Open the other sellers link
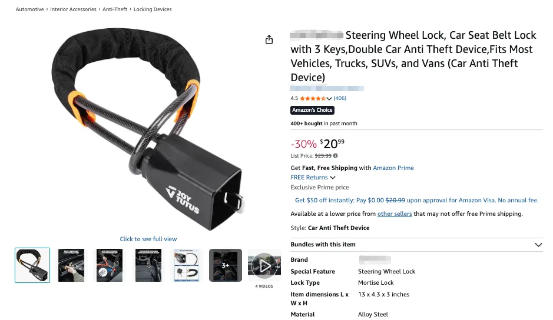Screen dimensions: 553x320 pos(395,214)
